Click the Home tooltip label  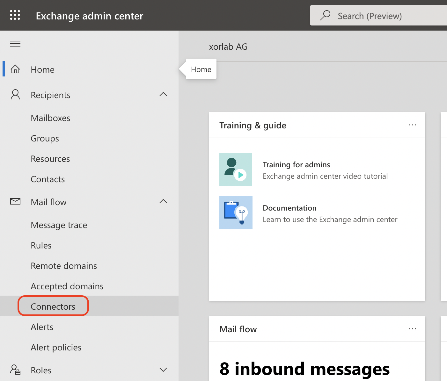click(201, 69)
